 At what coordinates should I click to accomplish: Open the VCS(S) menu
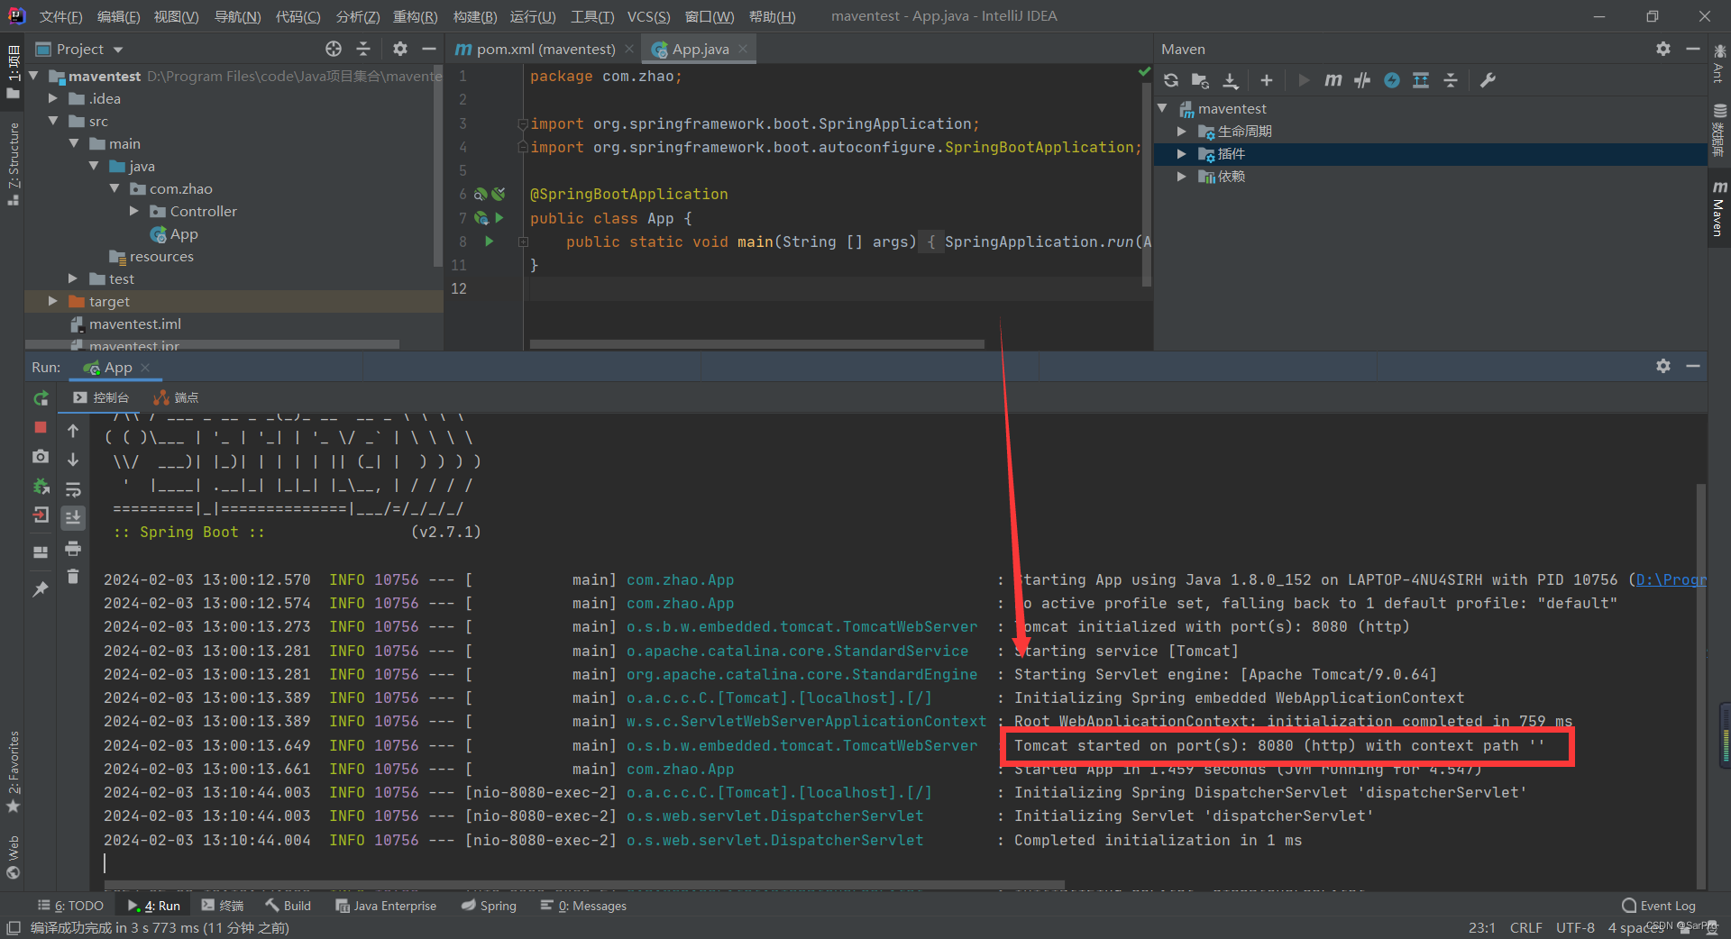coord(649,16)
